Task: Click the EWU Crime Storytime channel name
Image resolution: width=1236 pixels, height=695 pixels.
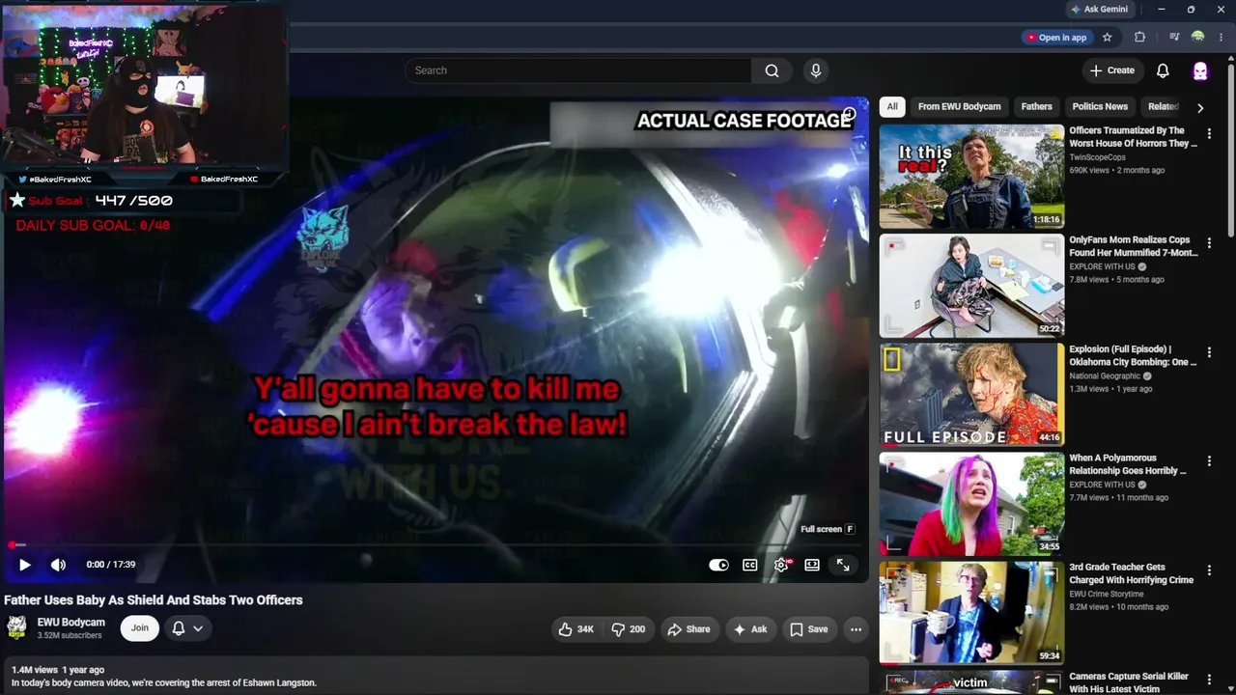Action: 1106,595
